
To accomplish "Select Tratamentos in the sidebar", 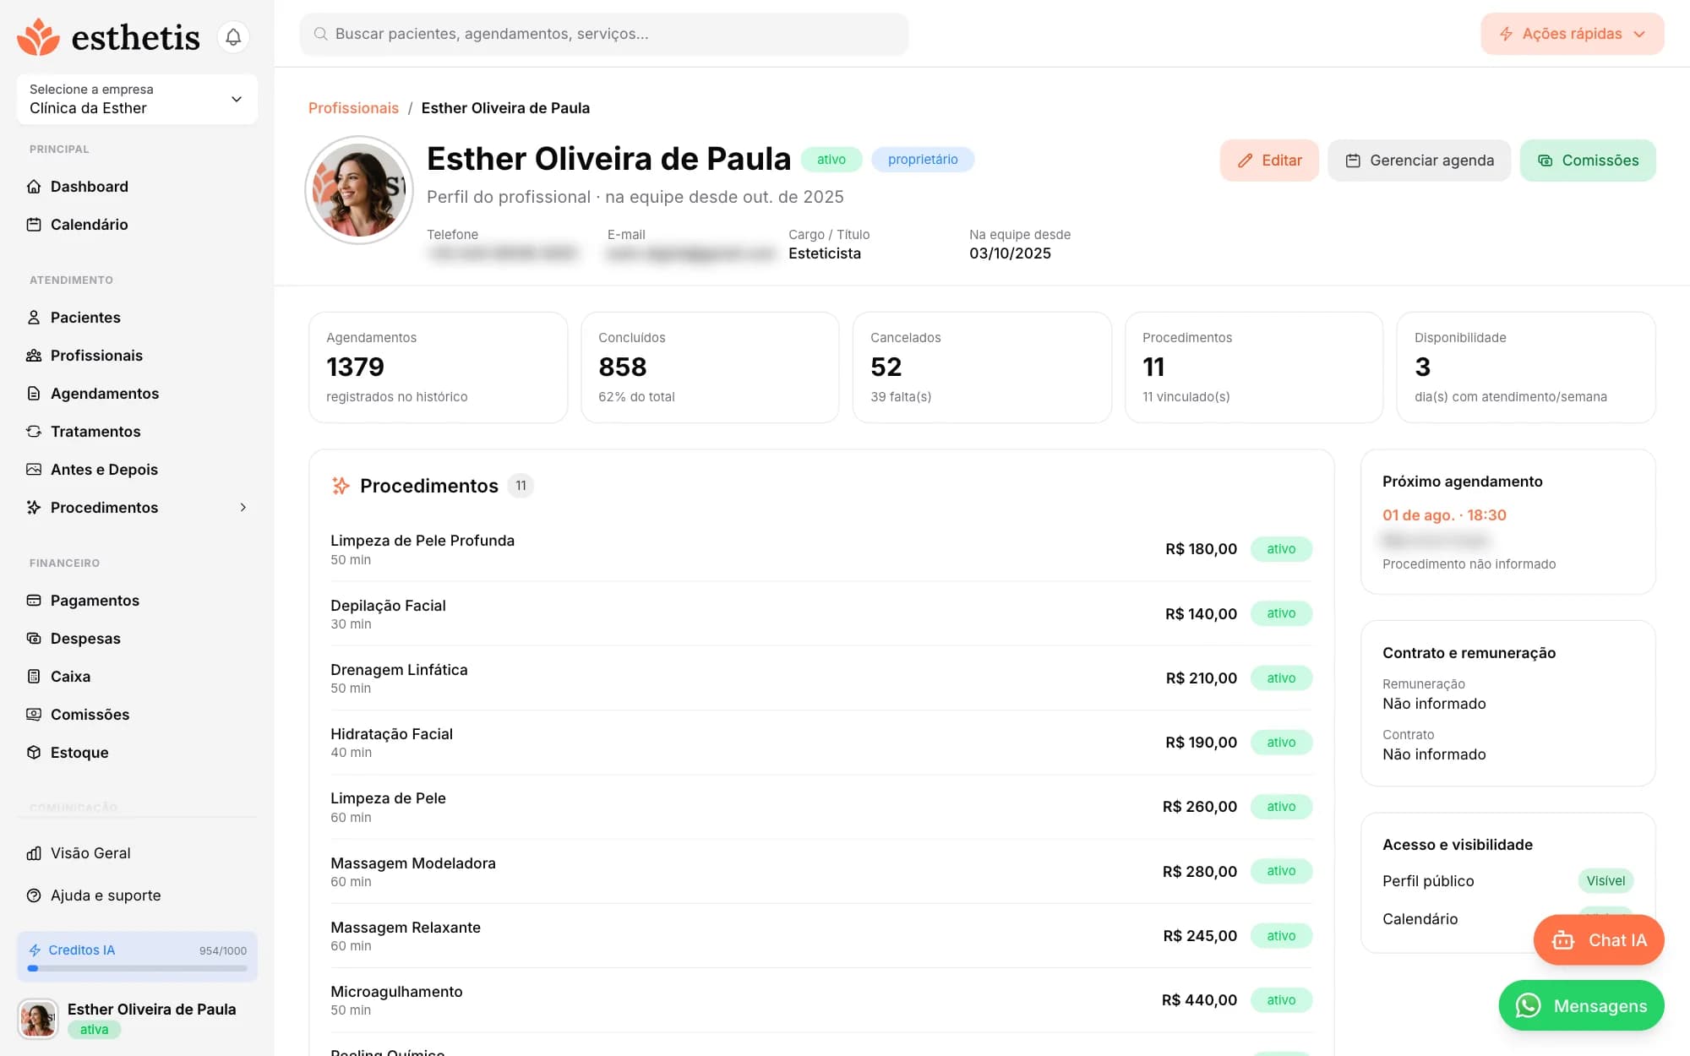I will point(95,432).
